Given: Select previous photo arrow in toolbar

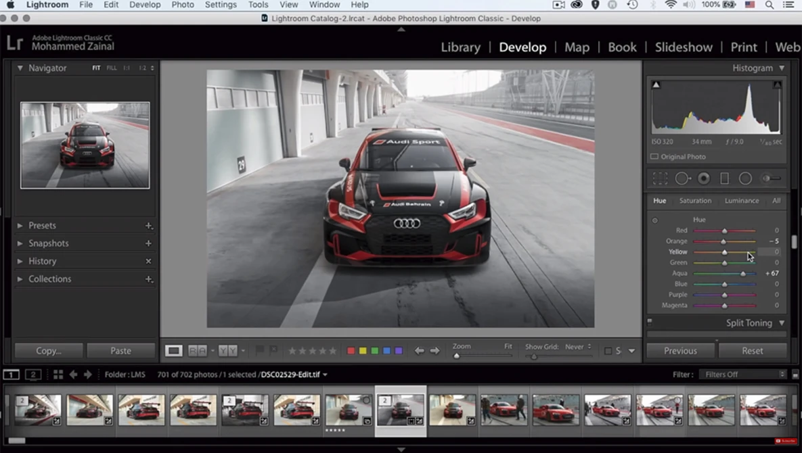Looking at the screenshot, I should [420, 351].
